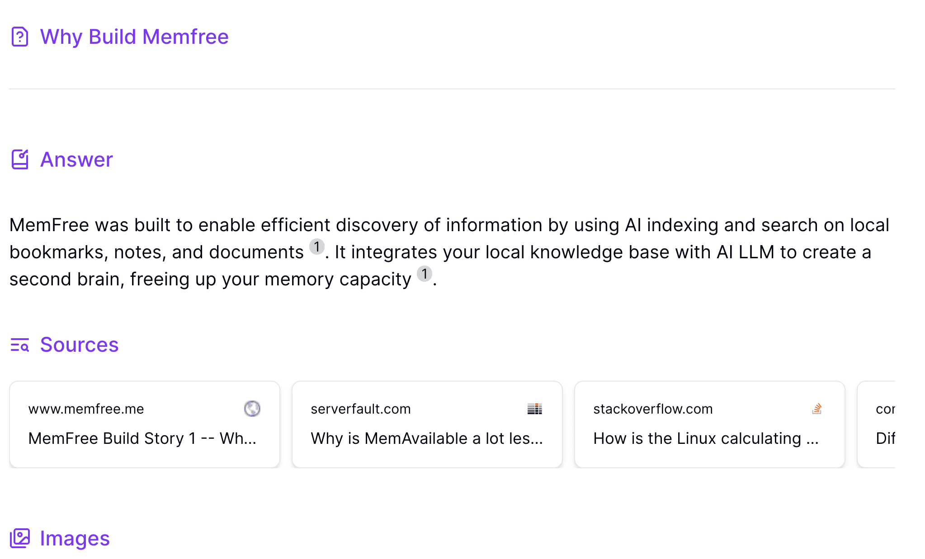925x559 pixels.
Task: Click the globe favicon on the memfree.me card
Action: point(252,409)
